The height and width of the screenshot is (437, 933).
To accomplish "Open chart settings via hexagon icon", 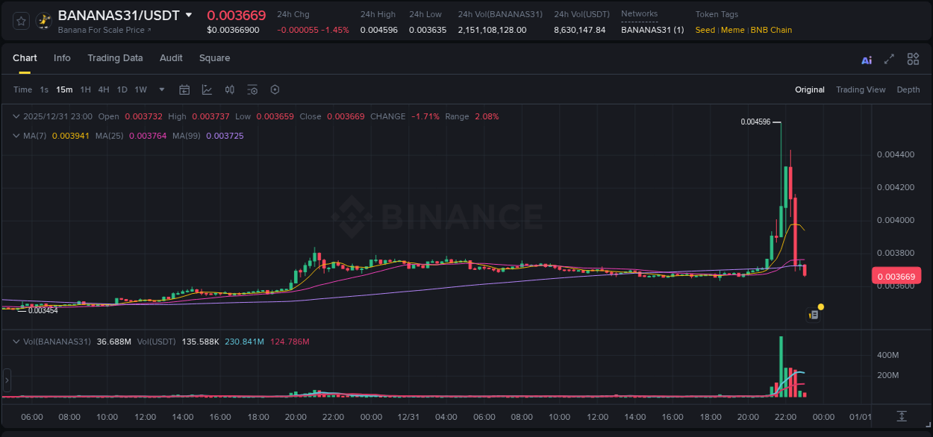I will tap(275, 89).
